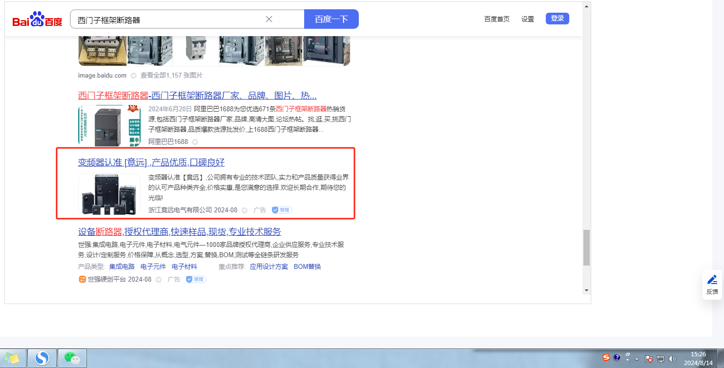Click the 登录 login button

pyautogui.click(x=558, y=19)
